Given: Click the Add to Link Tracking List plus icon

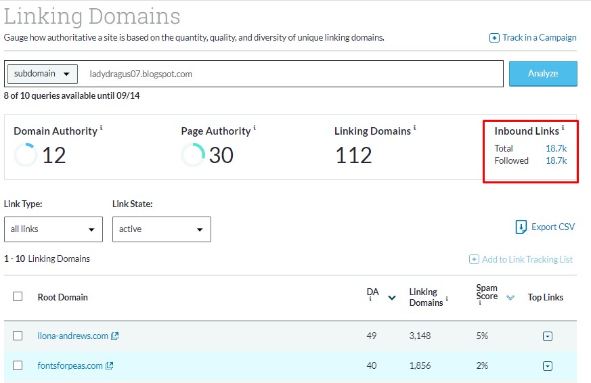Looking at the screenshot, I should click(x=474, y=259).
